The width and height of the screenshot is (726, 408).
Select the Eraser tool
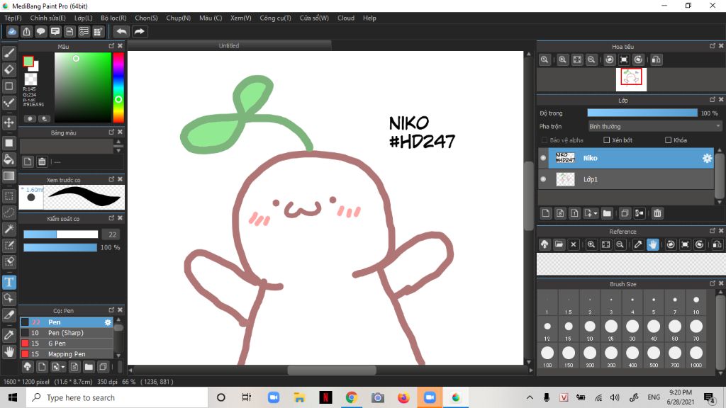(x=9, y=70)
